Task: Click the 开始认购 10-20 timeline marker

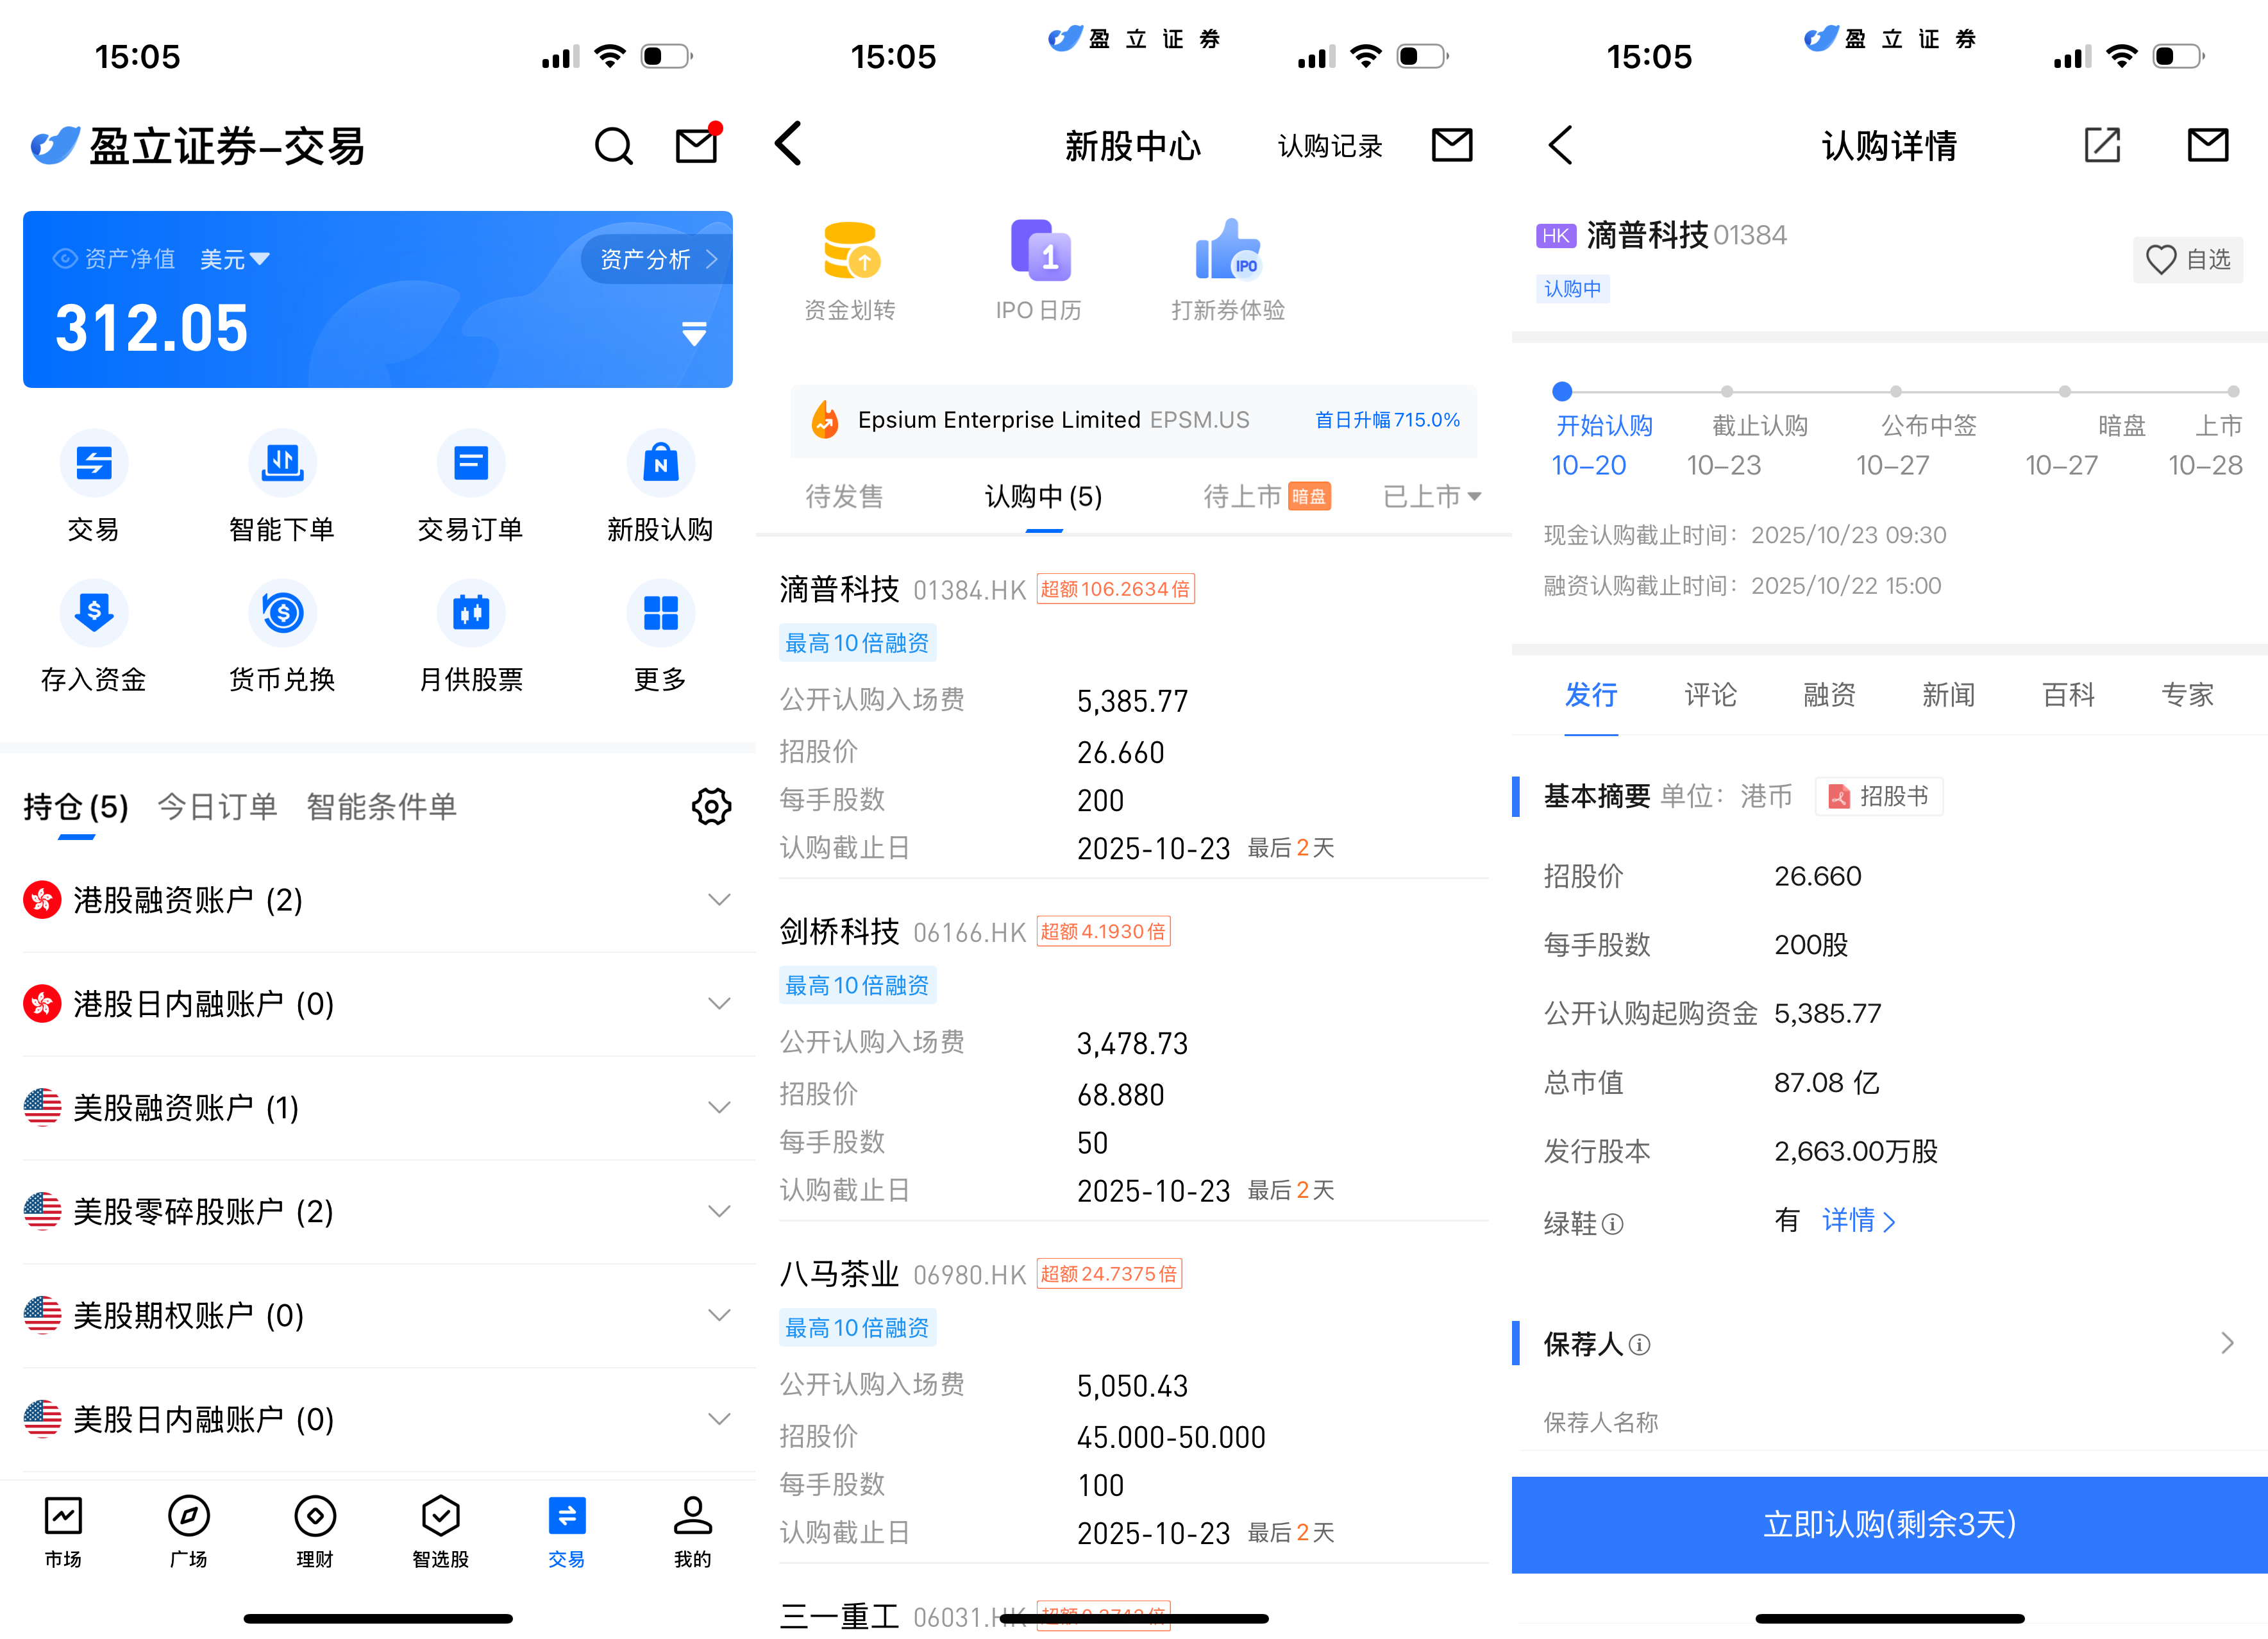Action: 1562,392
